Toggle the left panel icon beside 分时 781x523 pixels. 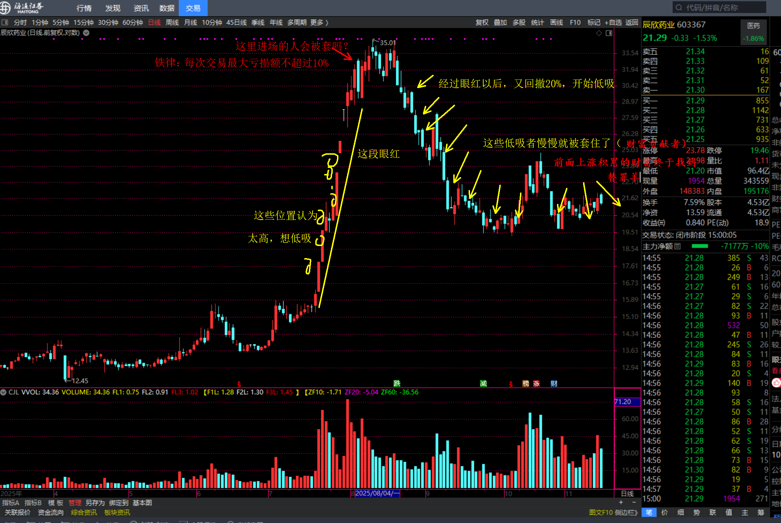tap(5, 22)
